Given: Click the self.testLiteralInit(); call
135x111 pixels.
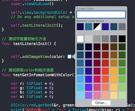Looking at the screenshot, I should pos(37,25).
